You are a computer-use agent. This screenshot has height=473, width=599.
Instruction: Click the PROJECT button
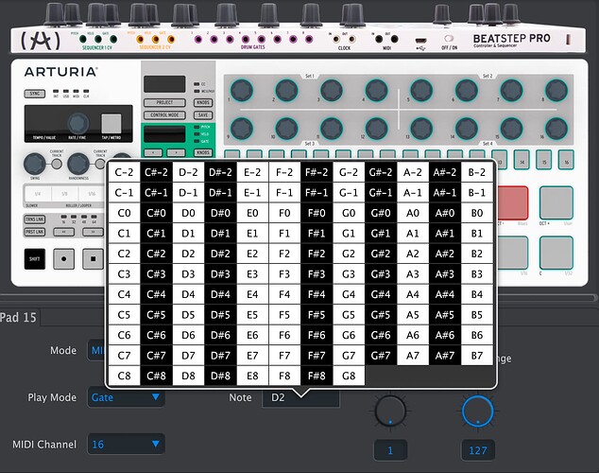coord(164,102)
